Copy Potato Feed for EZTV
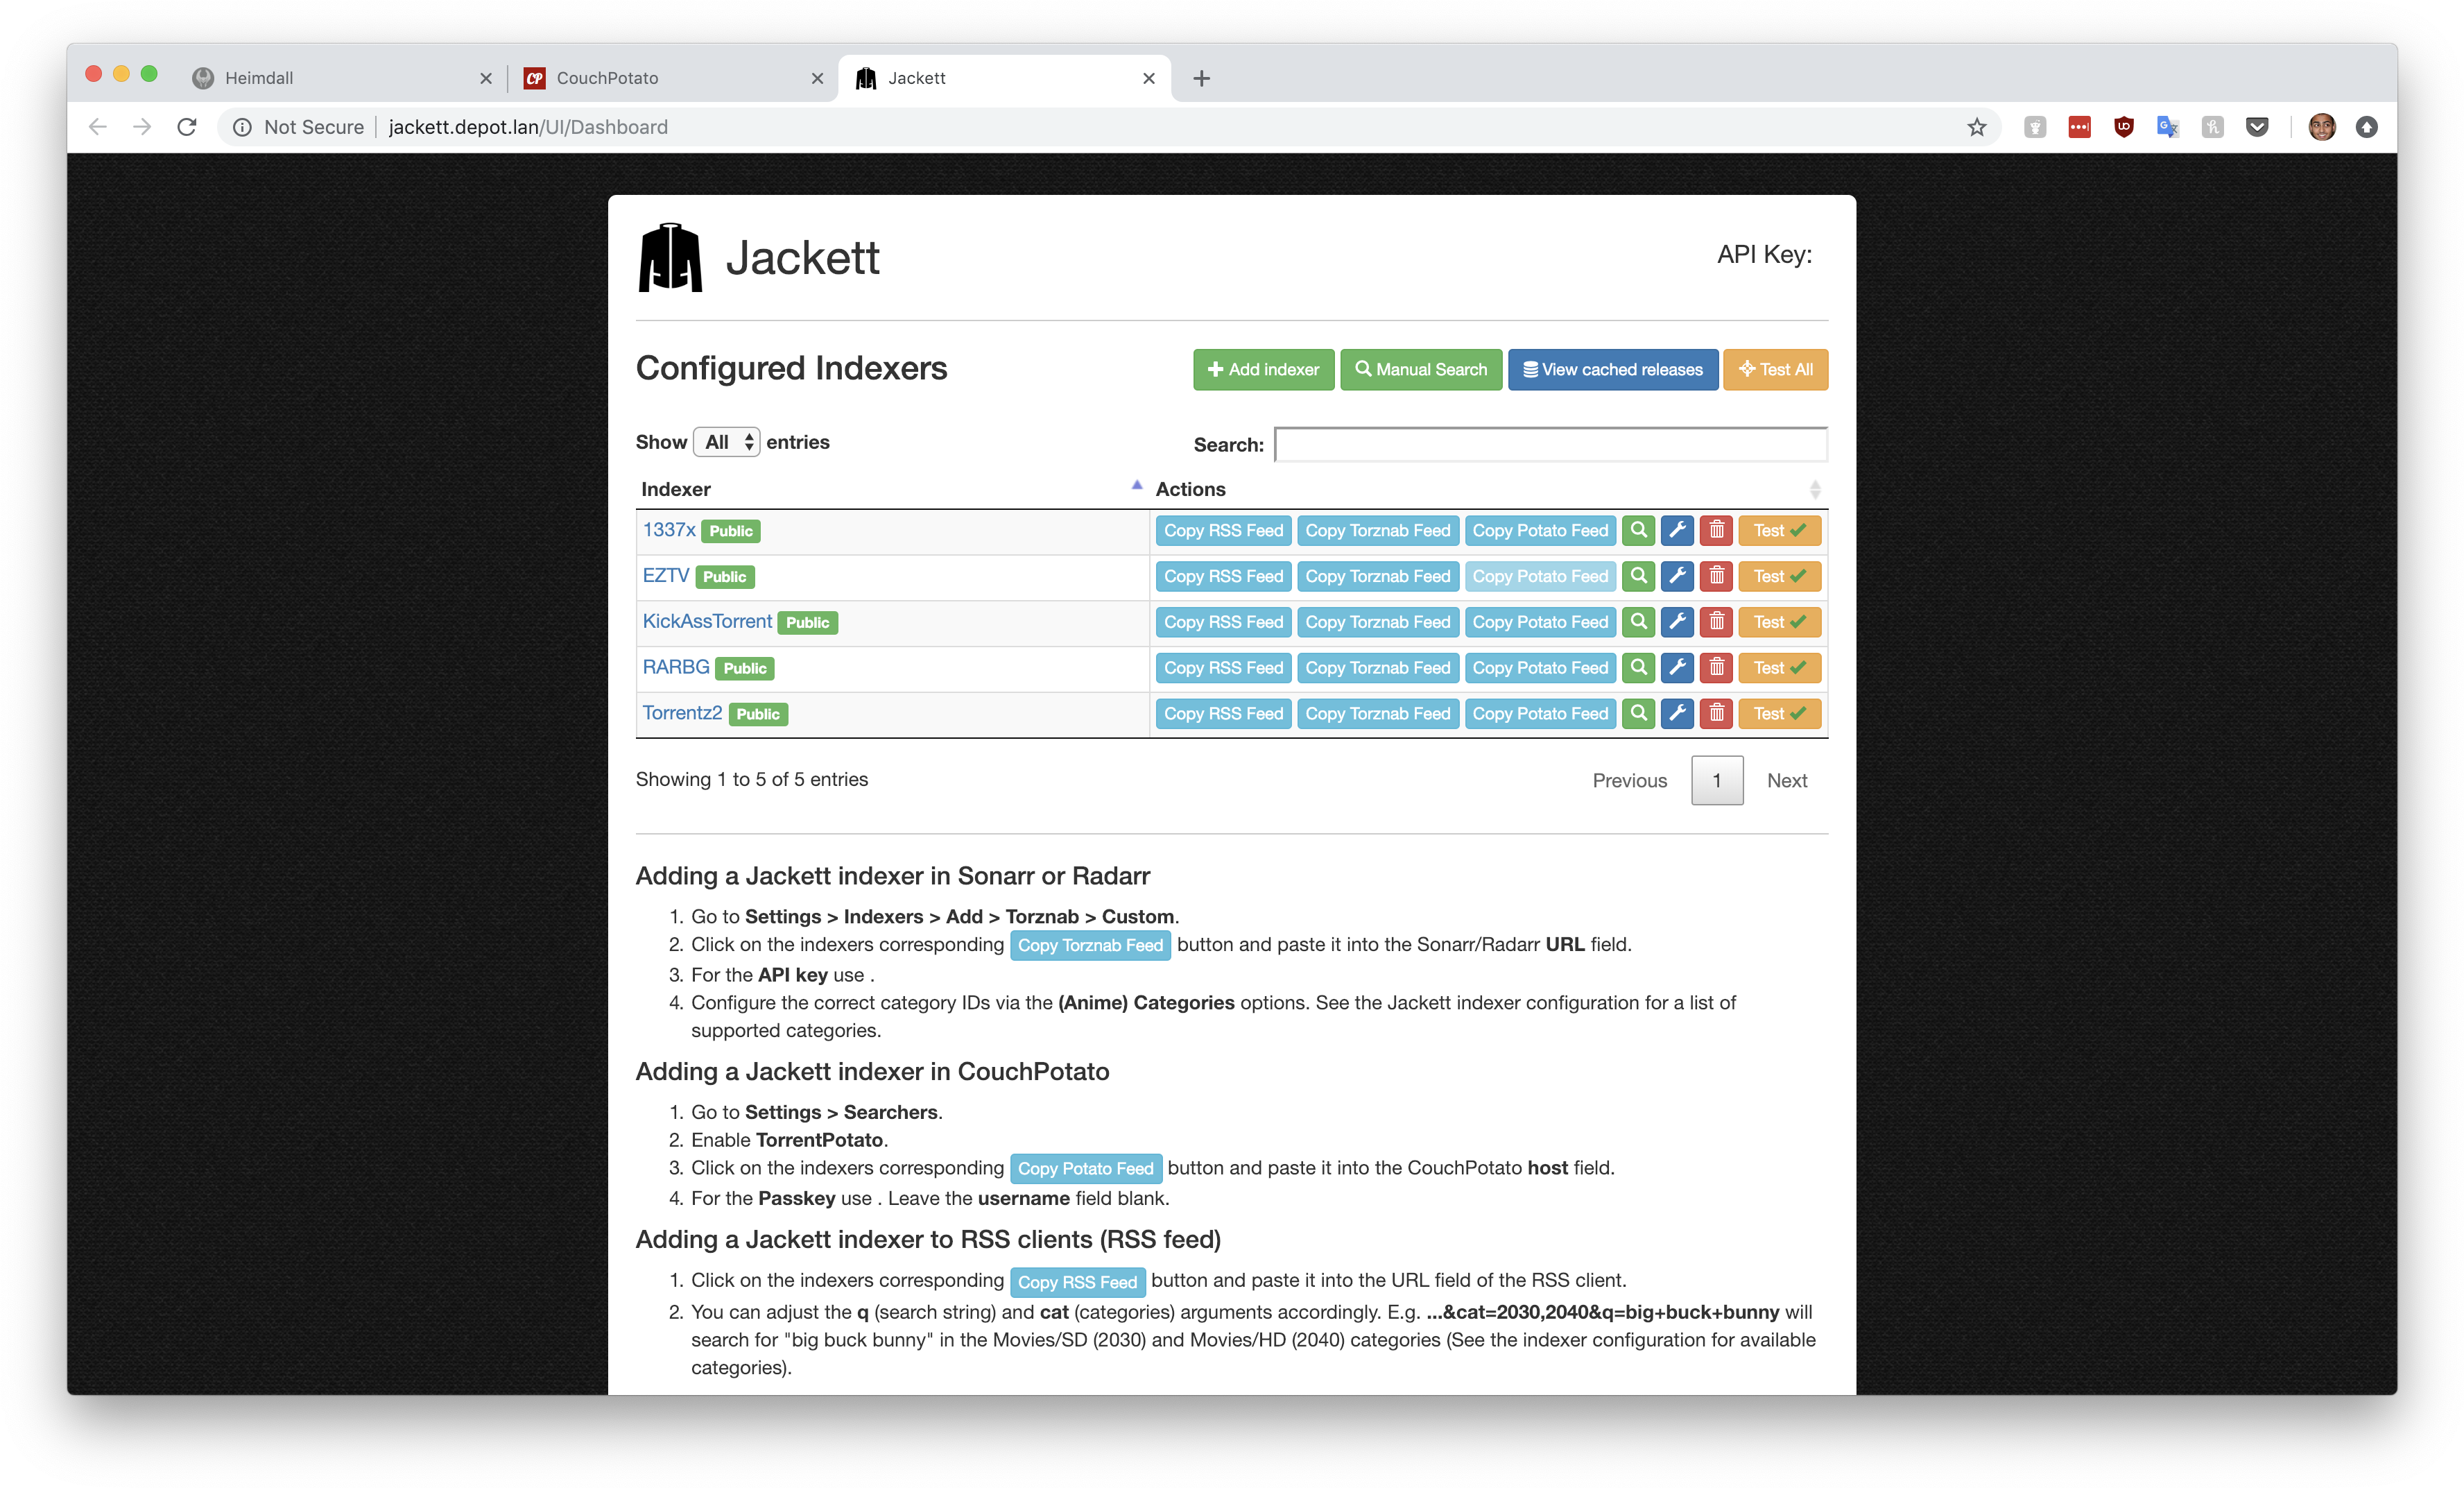Viewport: 2464px width, 1488px height. click(1540, 576)
